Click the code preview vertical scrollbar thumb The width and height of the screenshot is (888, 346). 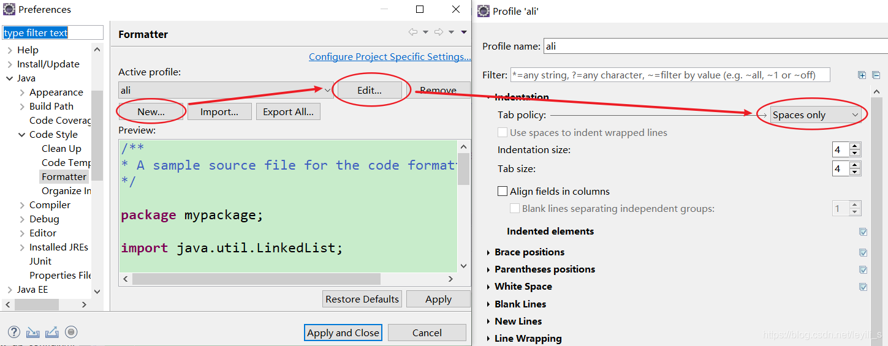[x=463, y=168]
